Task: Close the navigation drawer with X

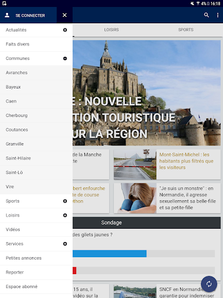Action: pos(64,15)
